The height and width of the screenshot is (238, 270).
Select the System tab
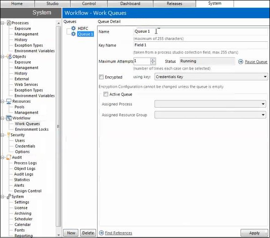tap(215, 4)
